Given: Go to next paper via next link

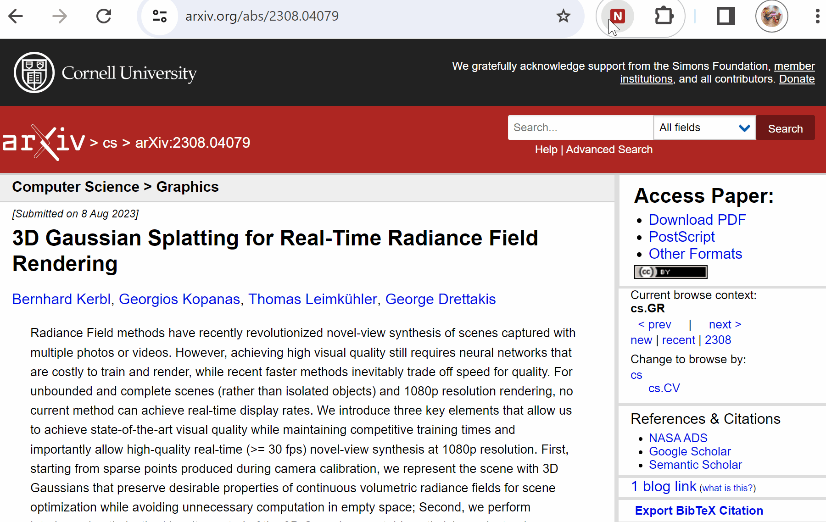Looking at the screenshot, I should point(725,324).
